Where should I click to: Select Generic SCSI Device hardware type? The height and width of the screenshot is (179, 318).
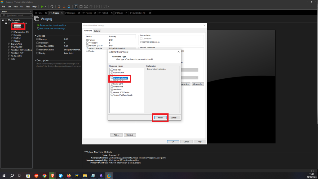pyautogui.click(x=121, y=92)
